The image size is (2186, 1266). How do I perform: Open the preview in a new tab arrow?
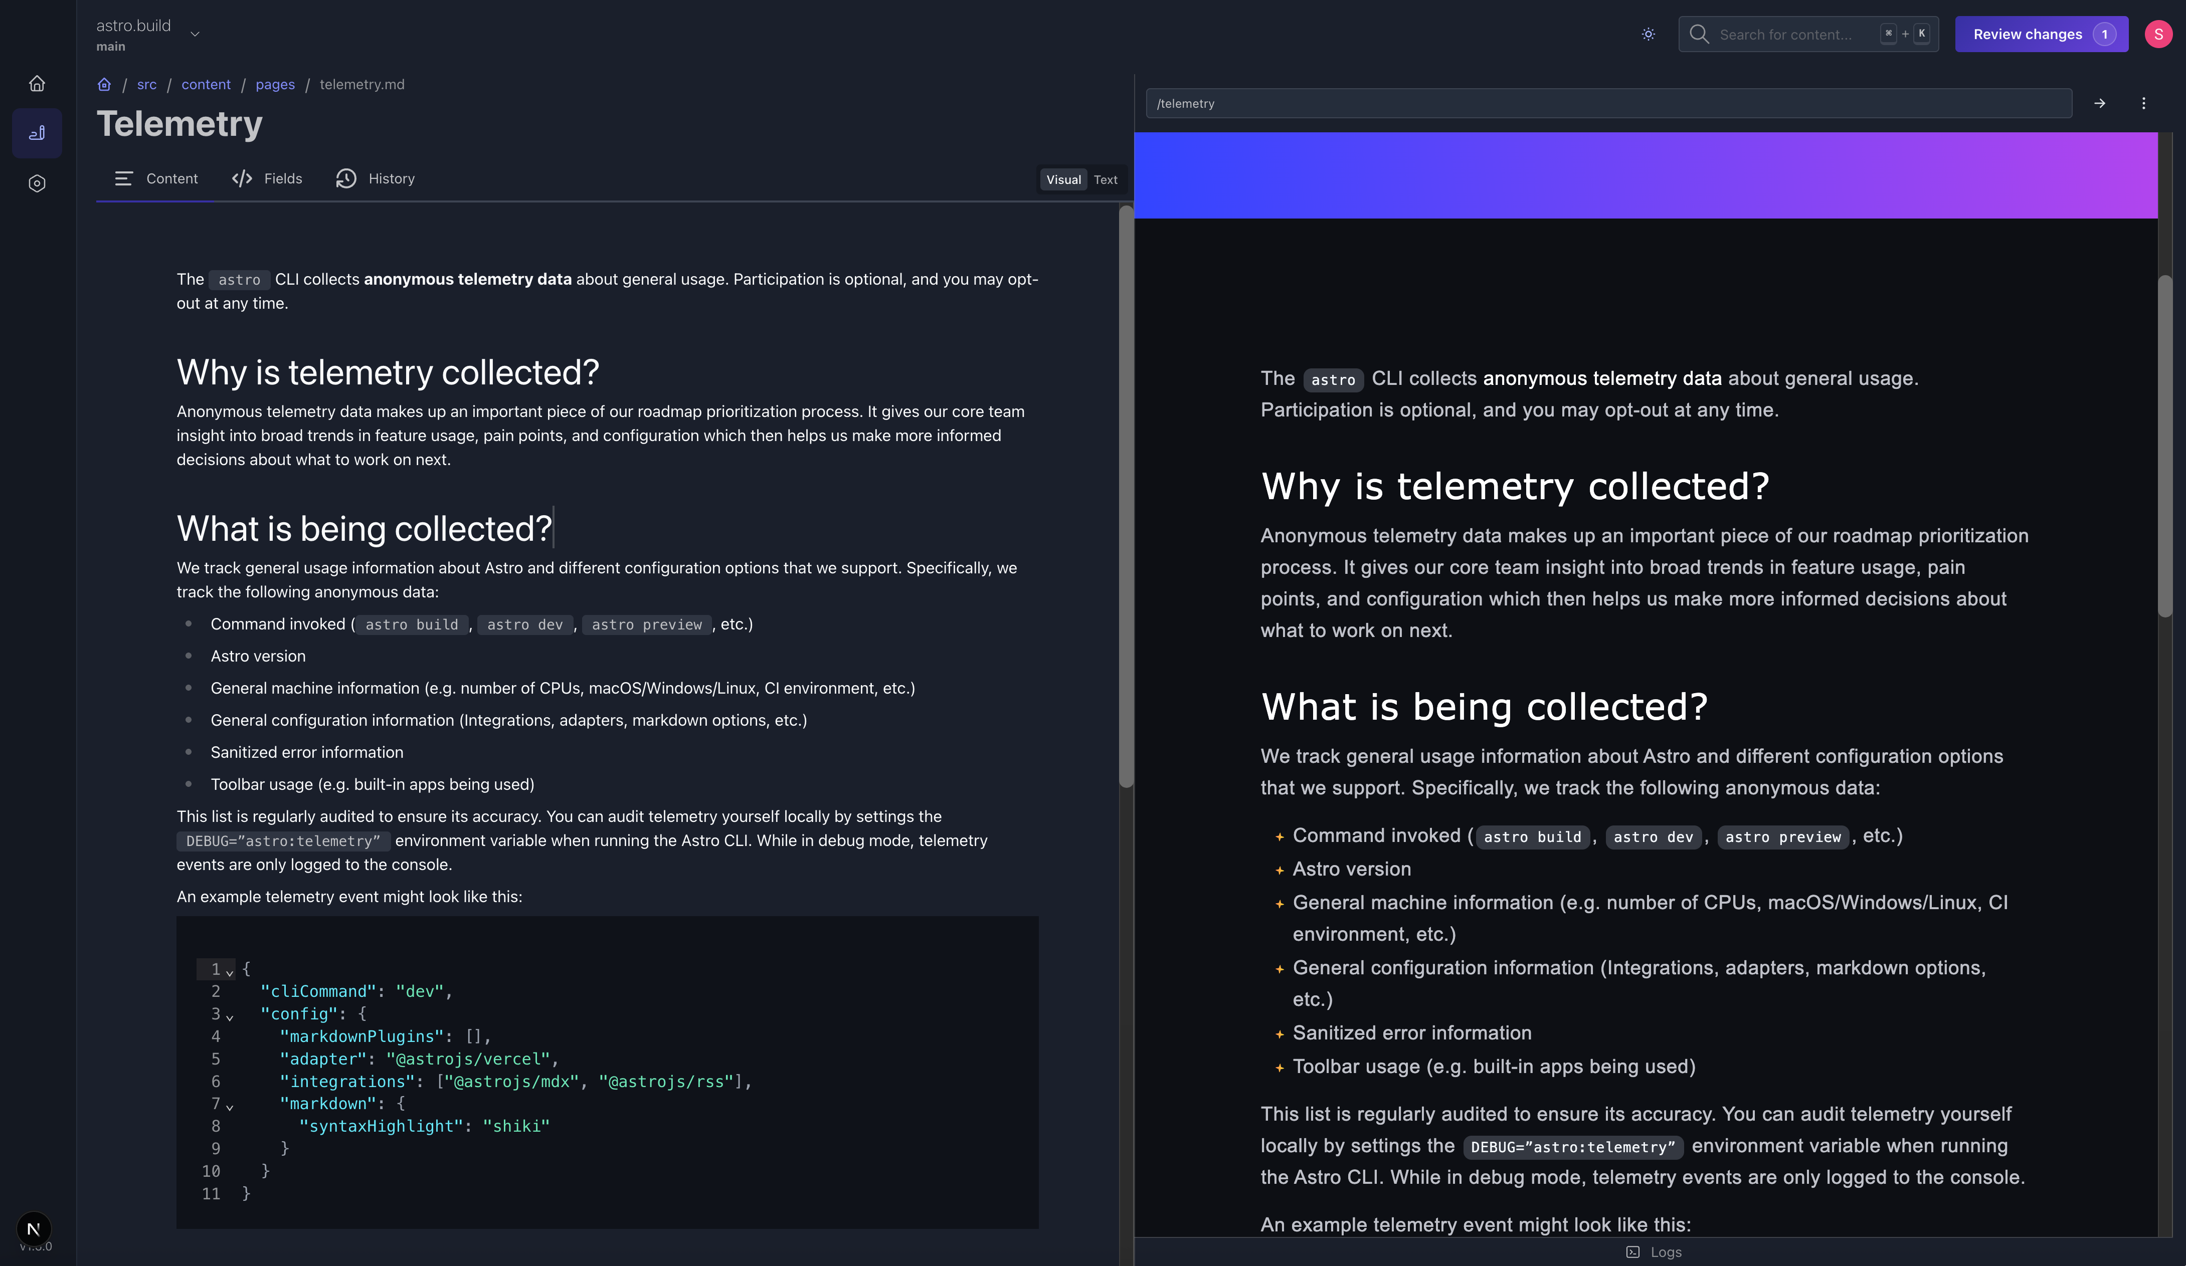(x=2100, y=103)
